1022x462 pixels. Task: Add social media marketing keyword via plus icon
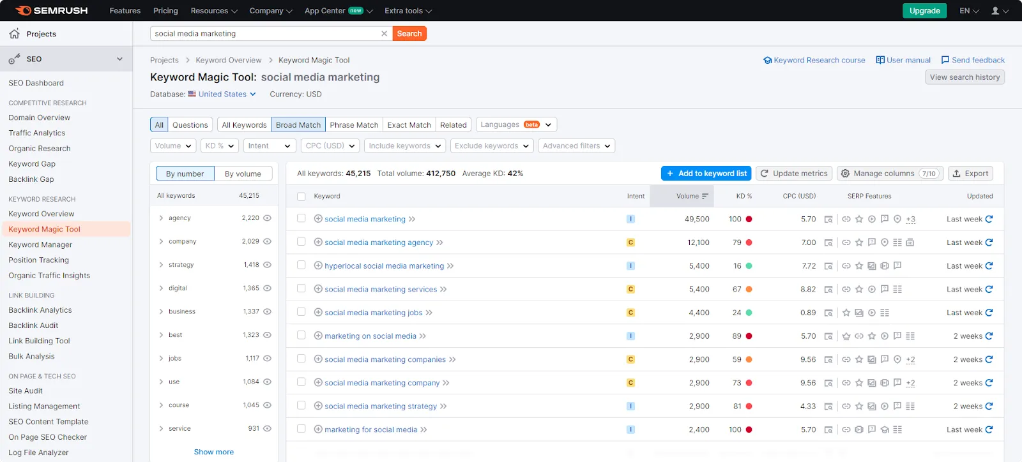click(318, 219)
